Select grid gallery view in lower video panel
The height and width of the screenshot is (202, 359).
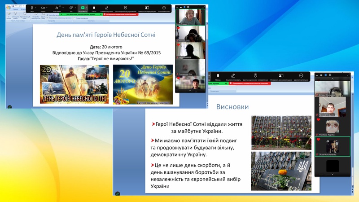(330, 75)
